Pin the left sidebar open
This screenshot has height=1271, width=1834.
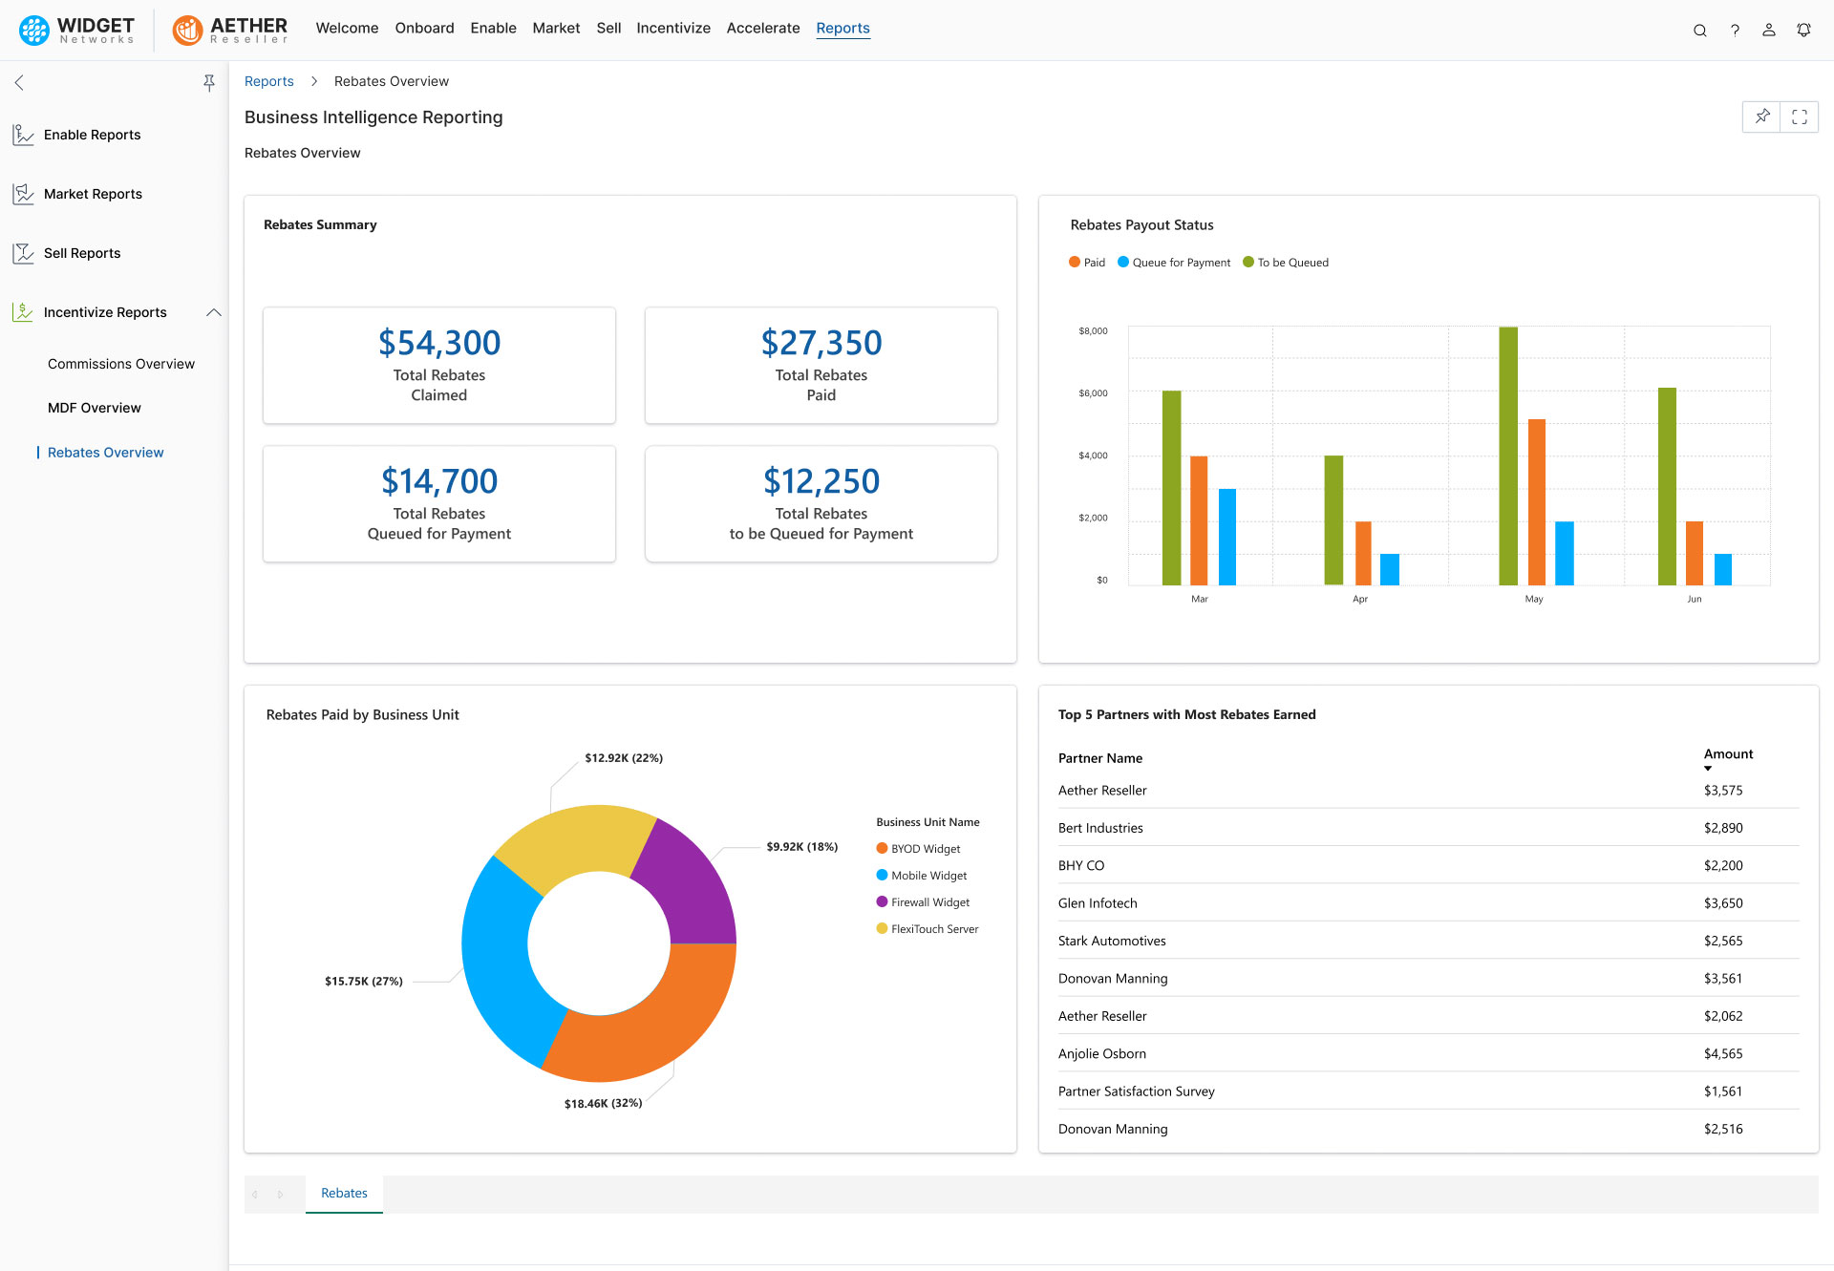209,83
